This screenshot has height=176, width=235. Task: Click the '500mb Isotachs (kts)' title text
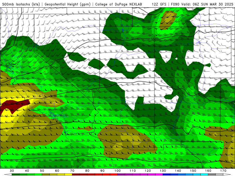[x=21, y=4]
